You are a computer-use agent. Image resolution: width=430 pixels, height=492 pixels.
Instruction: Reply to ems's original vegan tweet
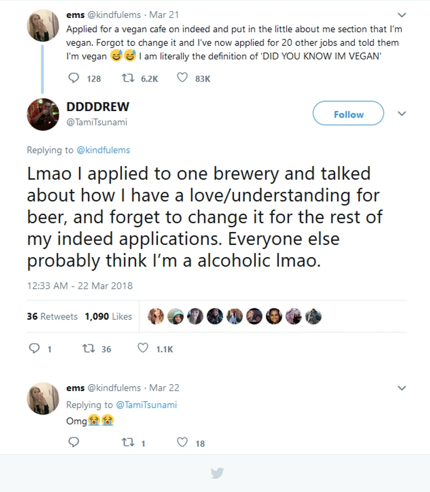tap(74, 78)
